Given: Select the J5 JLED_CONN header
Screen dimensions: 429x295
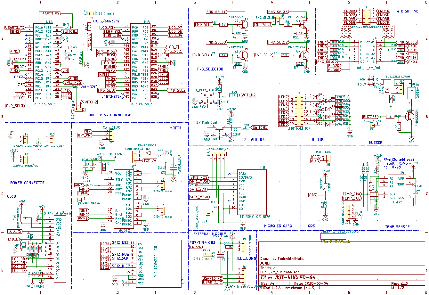Looking at the screenshot, I should pos(244,247).
